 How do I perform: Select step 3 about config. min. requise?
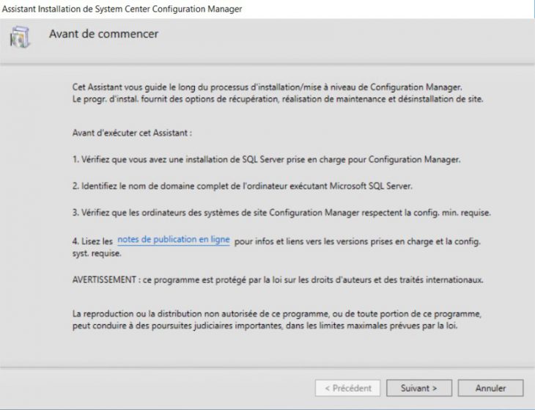point(281,213)
